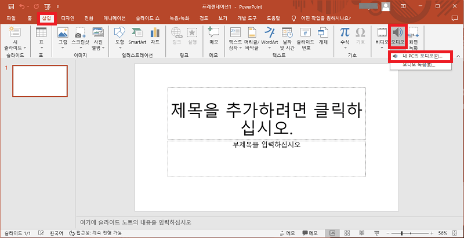This screenshot has width=464, height=238.
Task: Insert a SmartArt graphic
Action: click(137, 35)
